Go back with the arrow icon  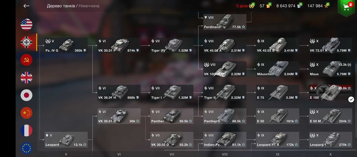pos(26,6)
